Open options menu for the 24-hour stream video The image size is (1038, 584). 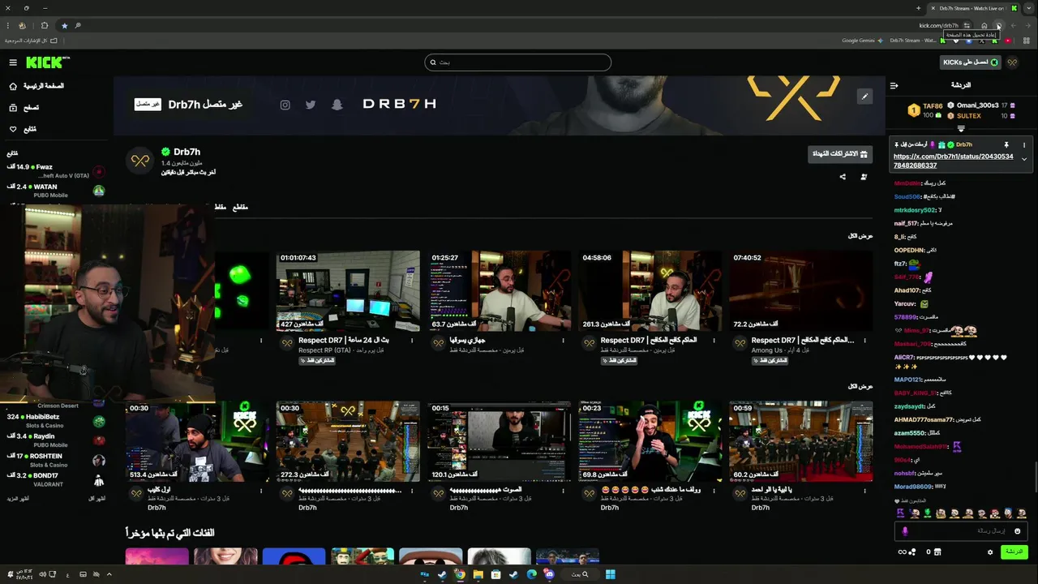(x=412, y=341)
